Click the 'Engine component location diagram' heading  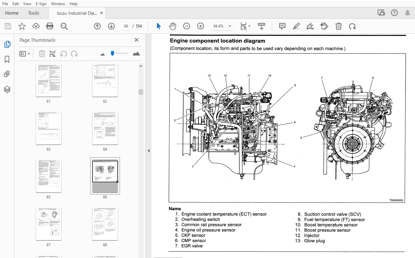click(218, 41)
